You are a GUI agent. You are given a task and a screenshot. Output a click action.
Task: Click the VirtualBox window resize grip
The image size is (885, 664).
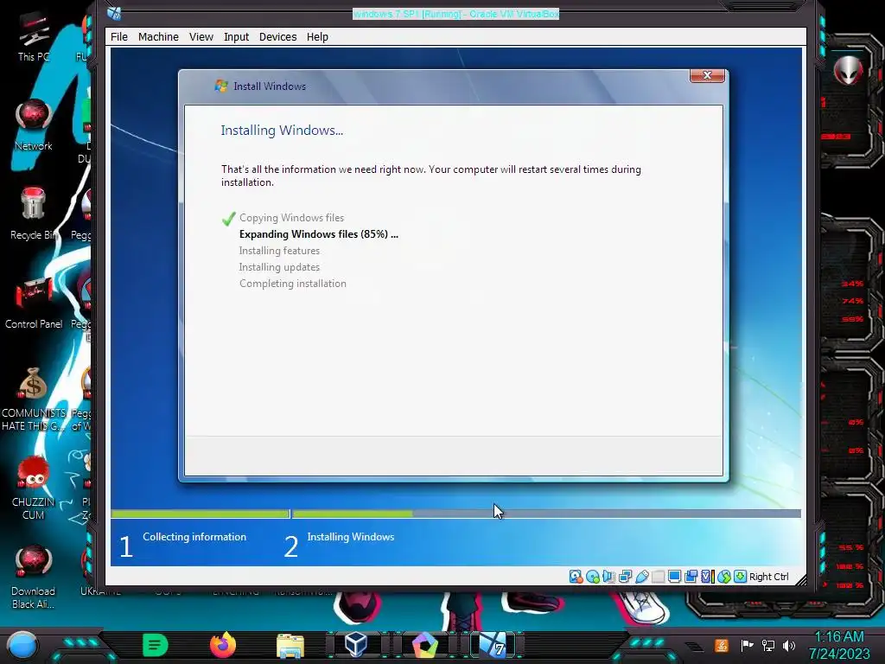tap(800, 579)
